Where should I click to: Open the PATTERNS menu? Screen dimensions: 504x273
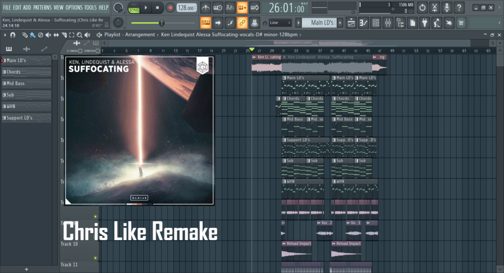[x=42, y=8]
